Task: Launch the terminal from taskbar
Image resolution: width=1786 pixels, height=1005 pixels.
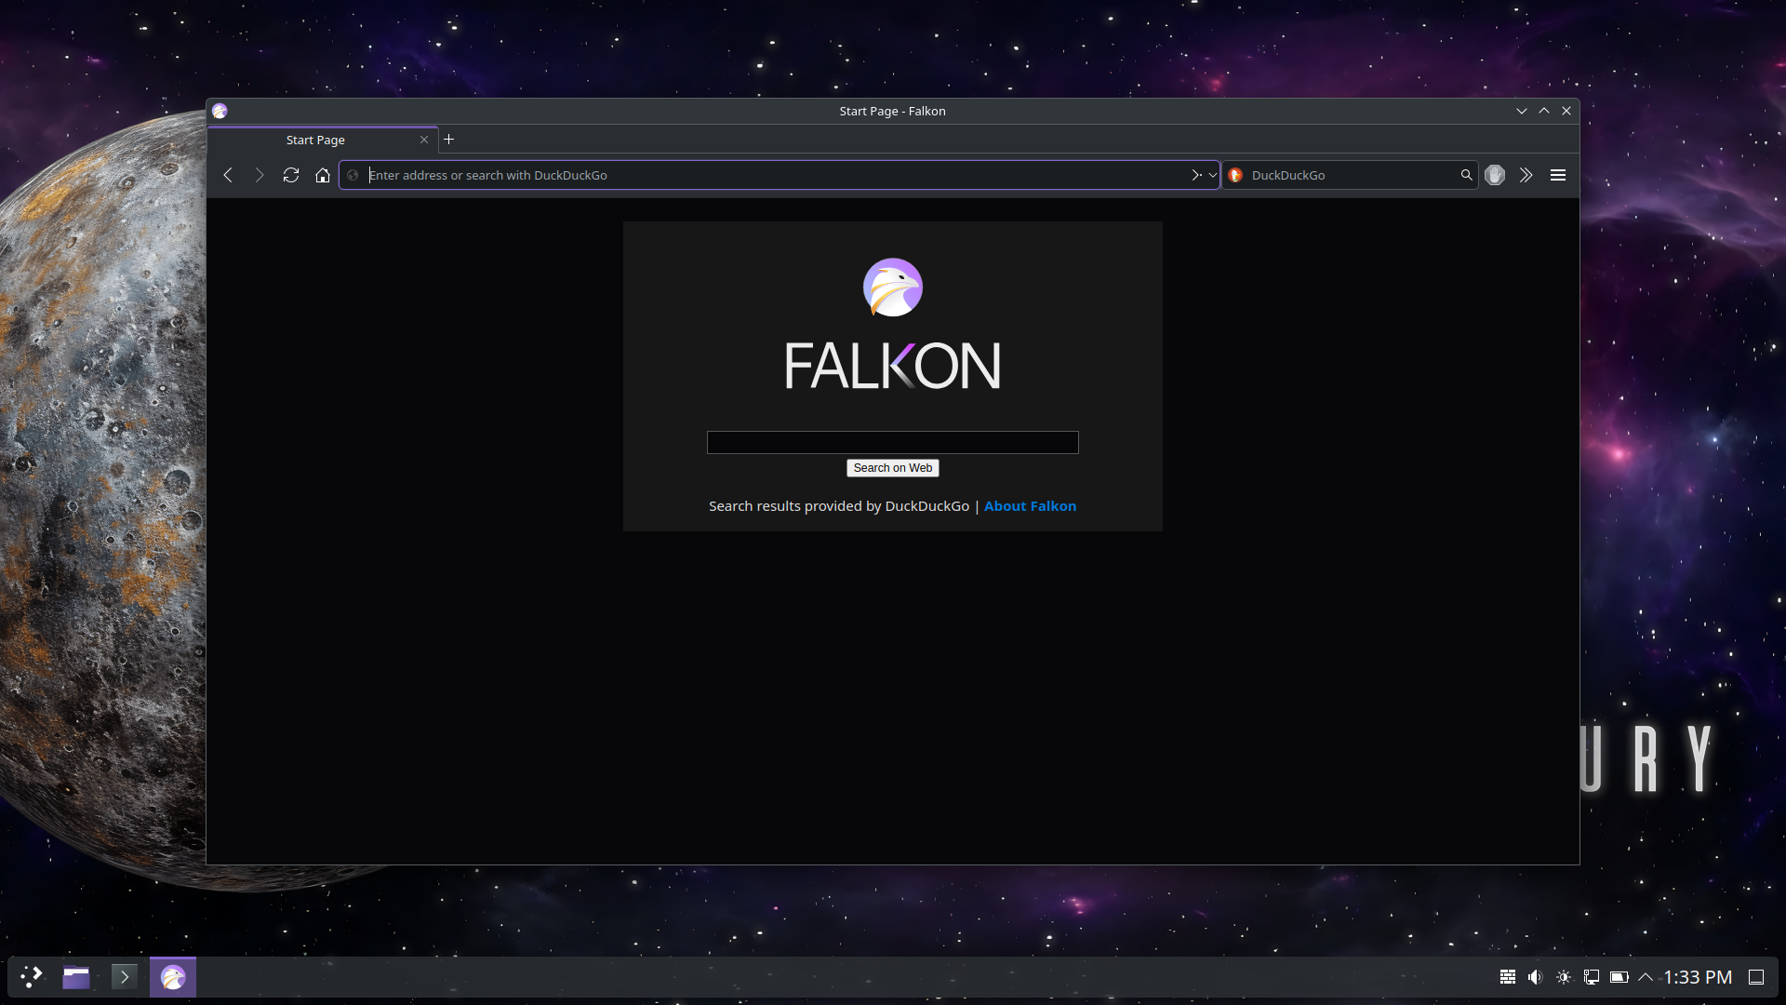Action: [x=125, y=977]
